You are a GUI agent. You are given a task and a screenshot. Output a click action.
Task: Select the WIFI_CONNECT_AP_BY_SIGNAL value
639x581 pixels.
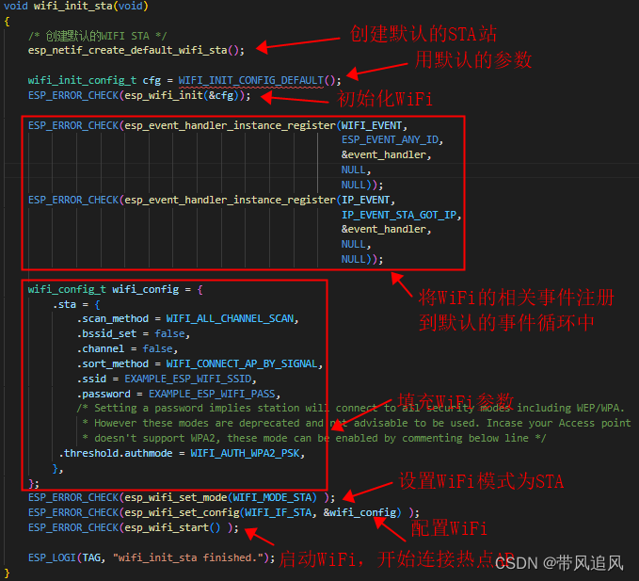tap(242, 363)
